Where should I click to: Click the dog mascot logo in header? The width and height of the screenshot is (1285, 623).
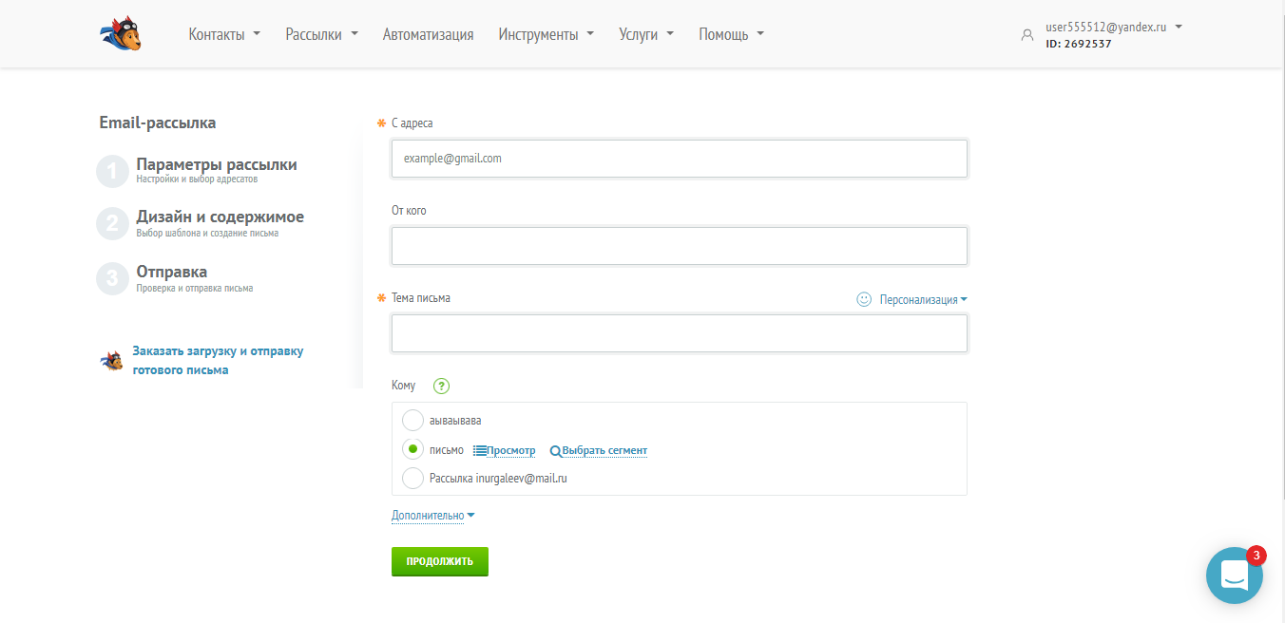[x=121, y=34]
